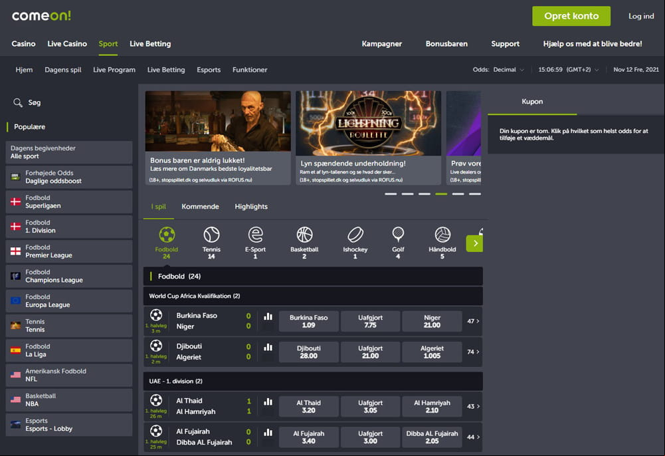The image size is (665, 456).
Task: Open the Lightning Roulette promo banner
Action: 369,138
